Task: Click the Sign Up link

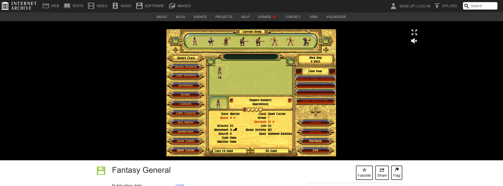Action: coord(407,6)
